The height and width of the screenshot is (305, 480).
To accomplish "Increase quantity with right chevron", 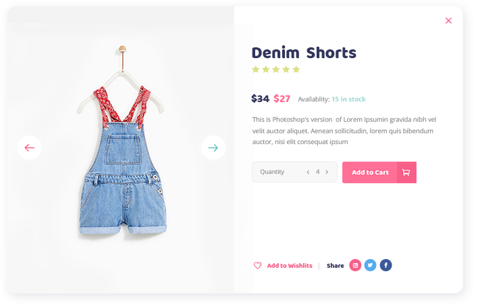I will click(327, 172).
